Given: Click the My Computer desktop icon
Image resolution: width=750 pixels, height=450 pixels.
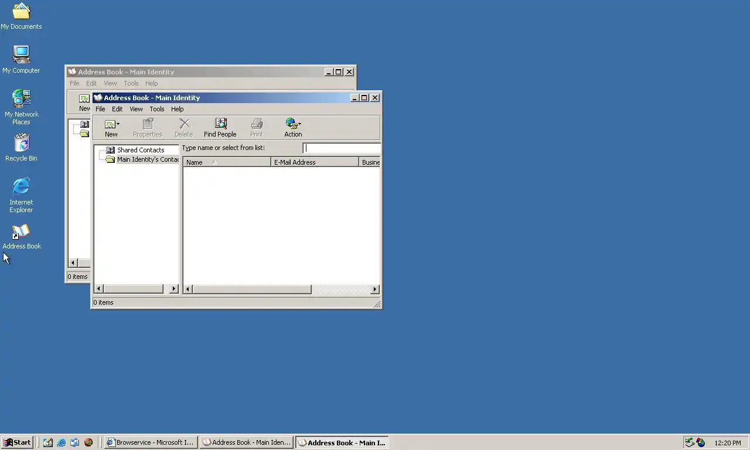Looking at the screenshot, I should click(x=21, y=60).
